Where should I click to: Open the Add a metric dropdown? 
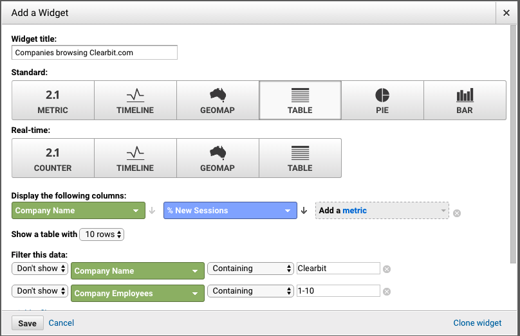click(382, 211)
